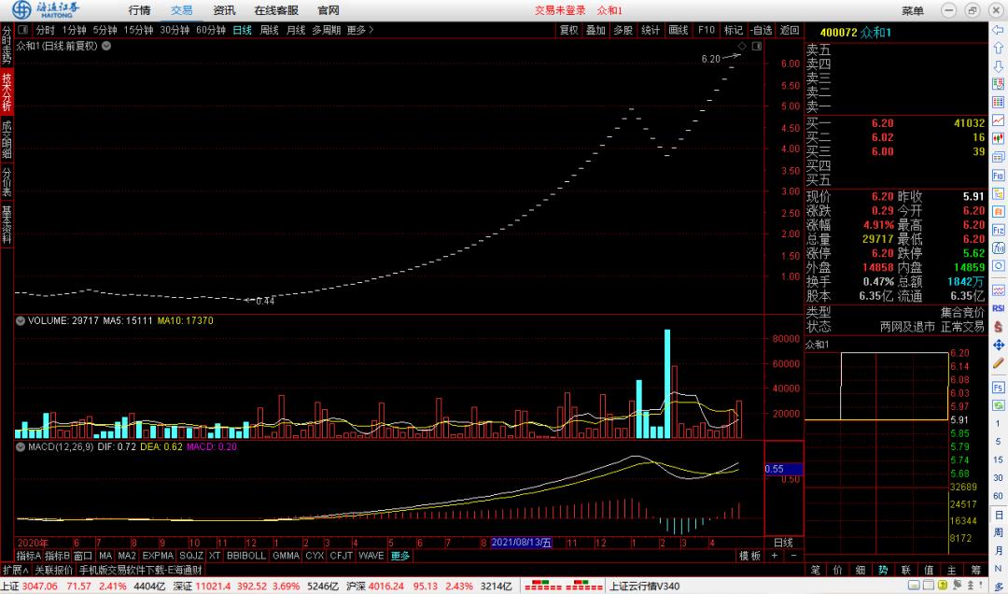The width and height of the screenshot is (1008, 594).
Task: Select the BBIBOLL indicator
Action: (x=246, y=556)
